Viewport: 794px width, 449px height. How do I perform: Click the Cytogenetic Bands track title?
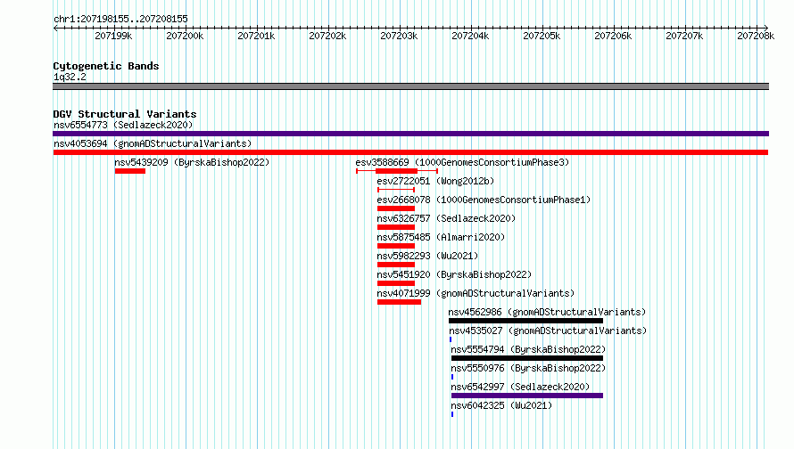pos(106,66)
